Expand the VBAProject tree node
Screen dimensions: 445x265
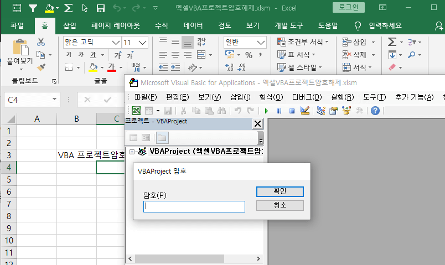(x=132, y=152)
